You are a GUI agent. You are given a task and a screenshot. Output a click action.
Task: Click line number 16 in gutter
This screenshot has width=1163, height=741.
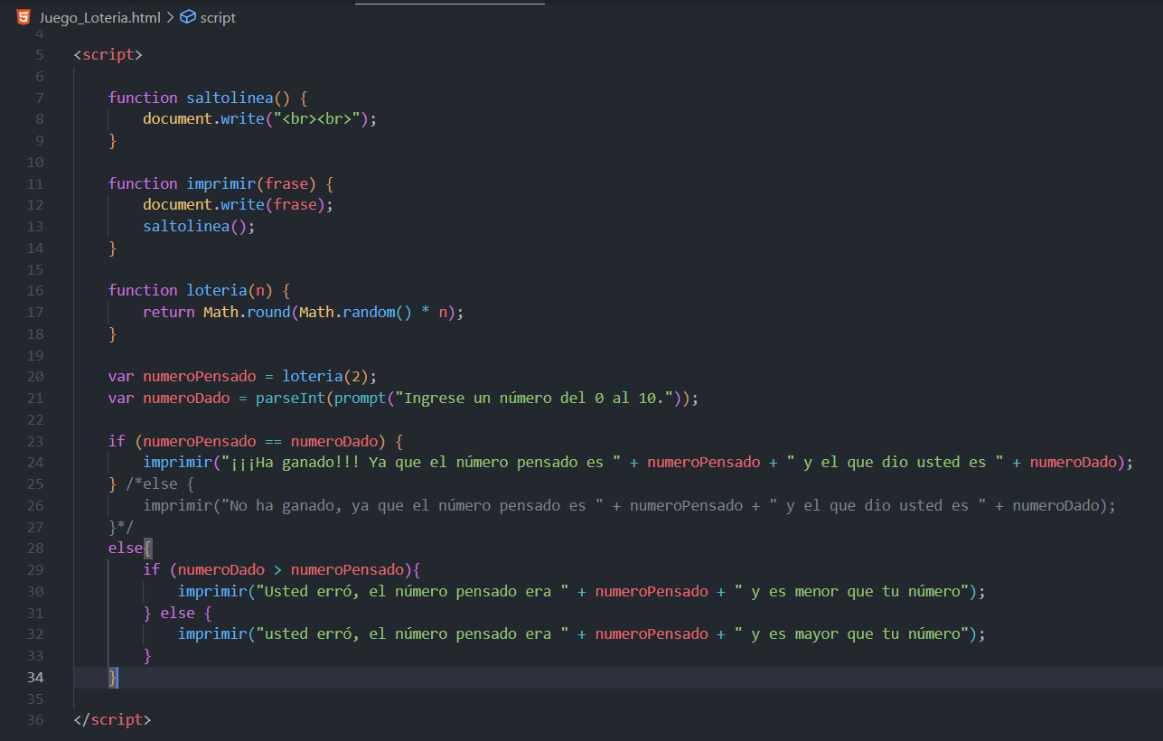click(x=35, y=290)
